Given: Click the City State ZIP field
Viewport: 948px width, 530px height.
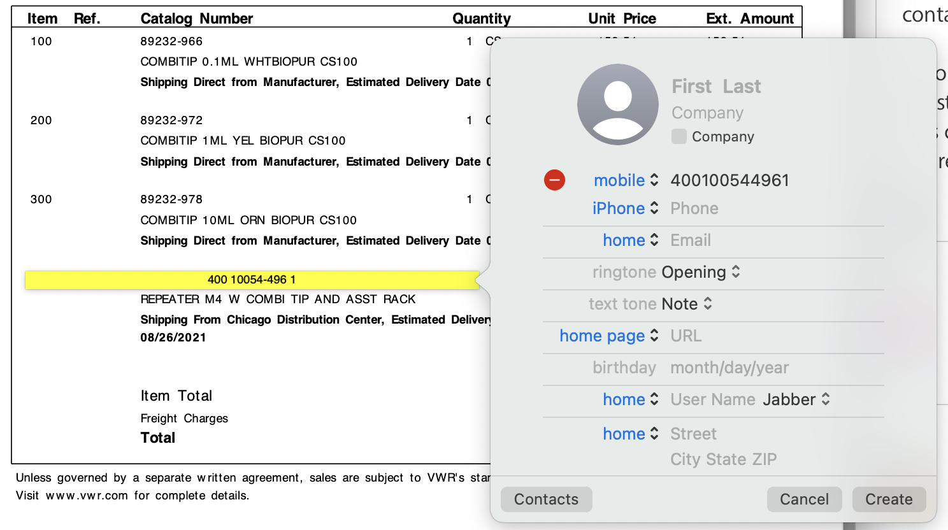Looking at the screenshot, I should 724,459.
